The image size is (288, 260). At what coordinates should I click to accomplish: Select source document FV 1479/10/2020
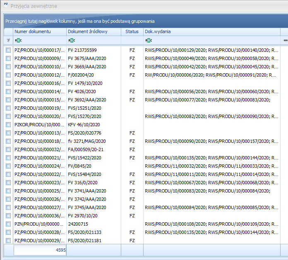click(x=85, y=83)
